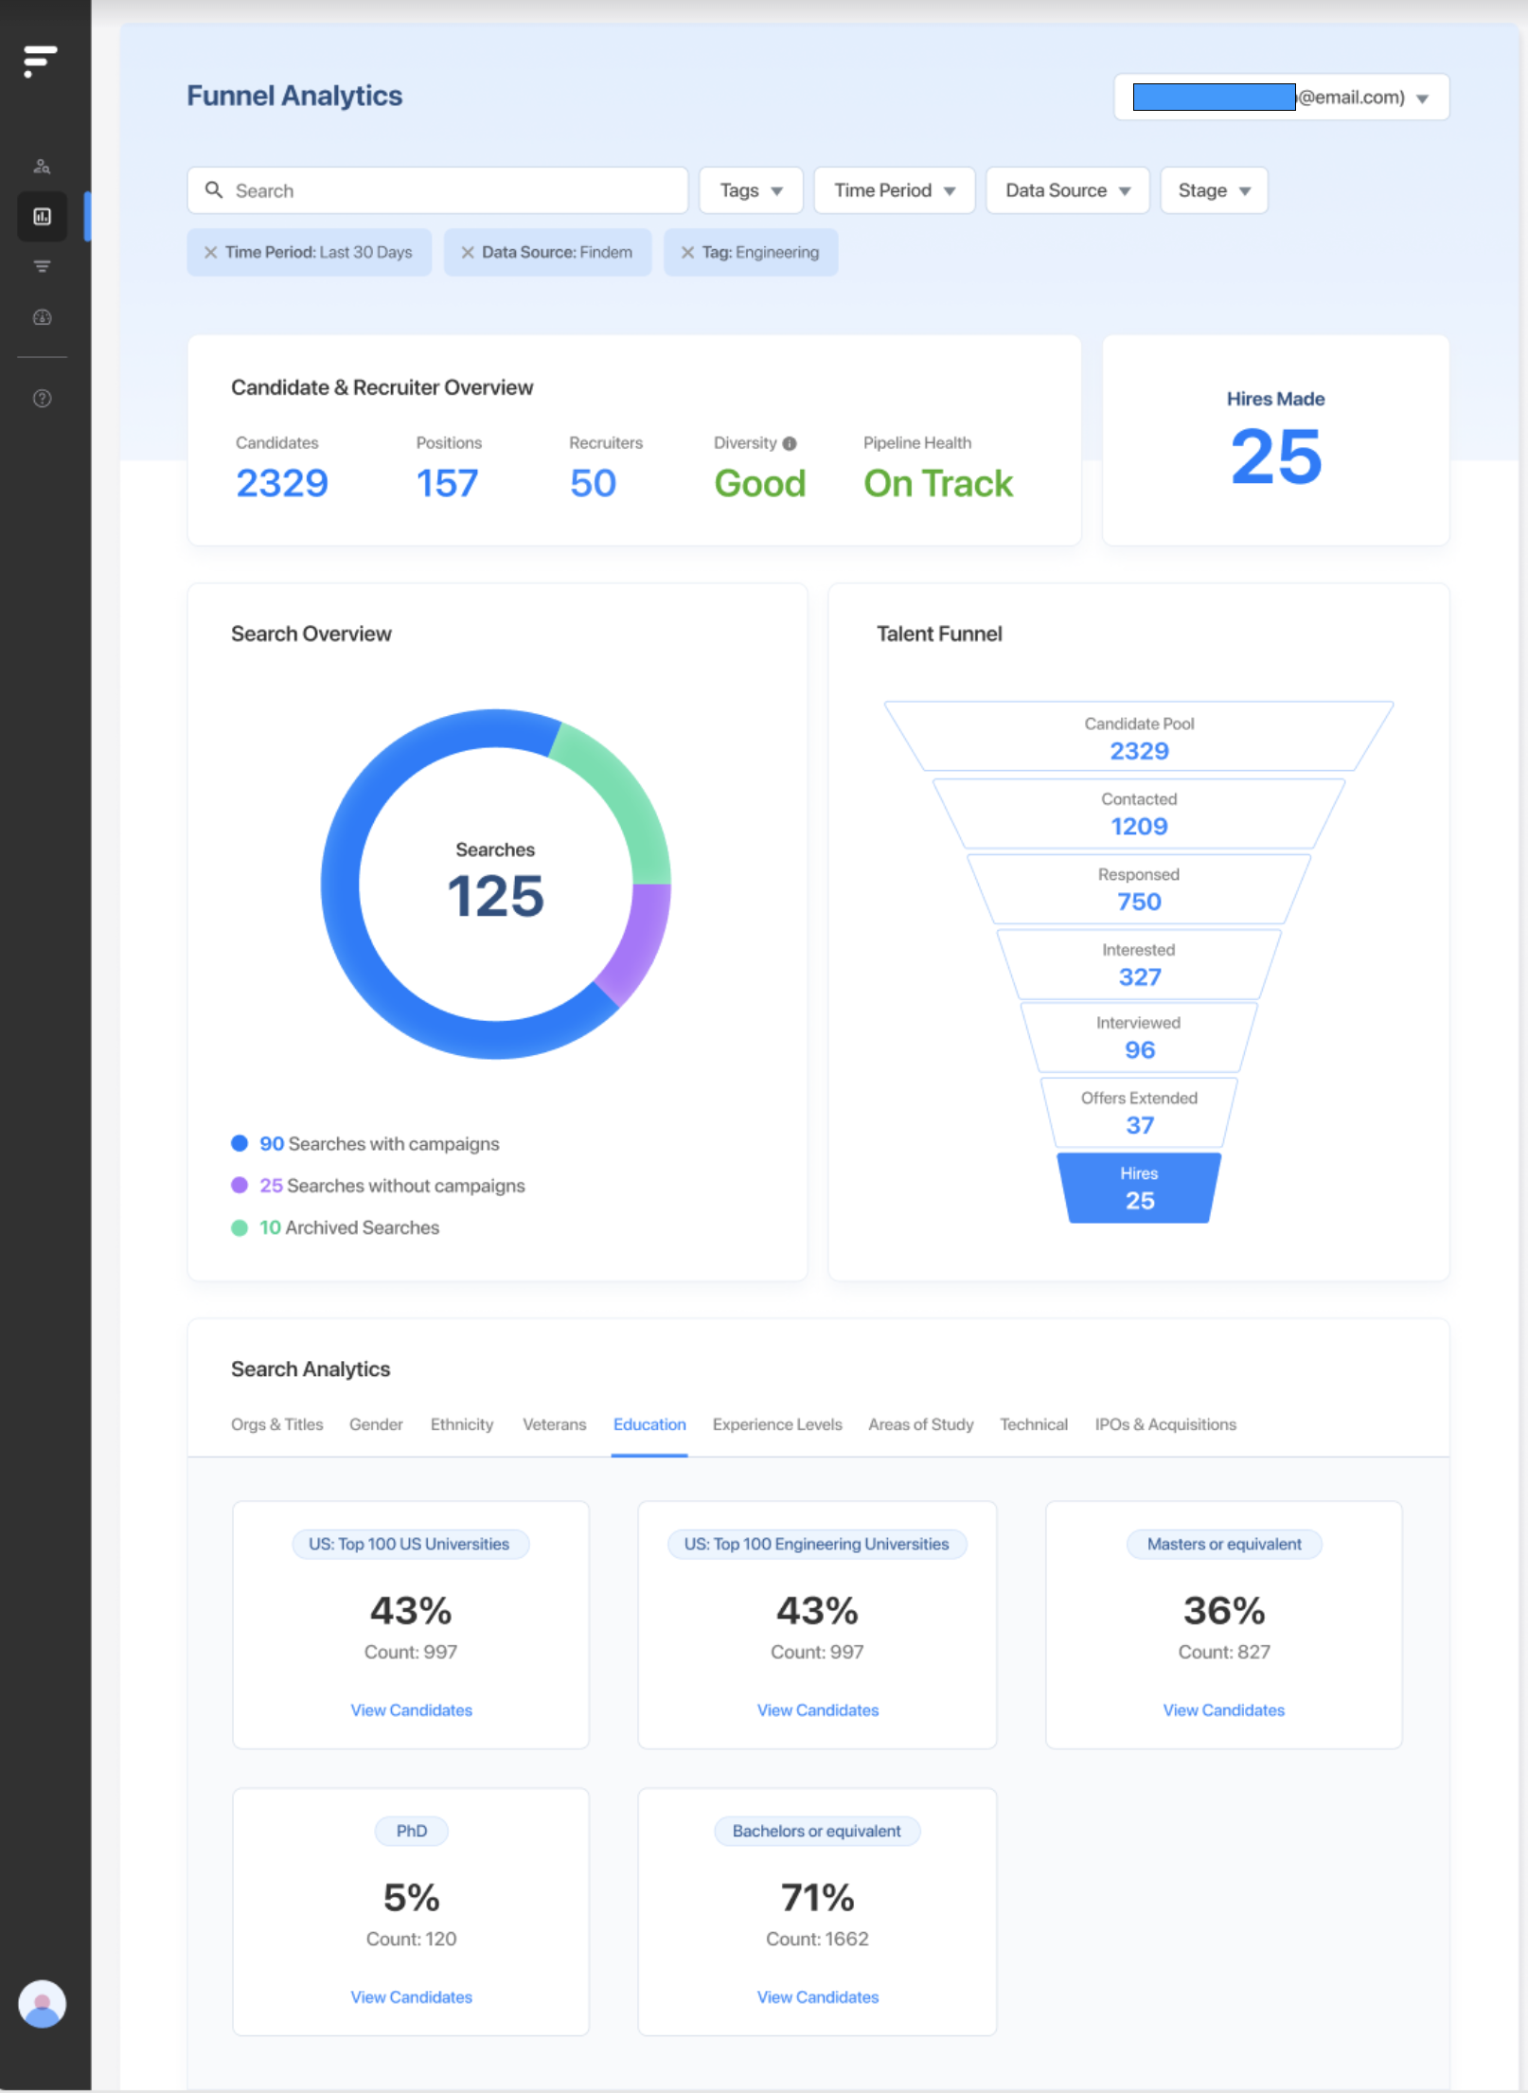
Task: Open the filter icon in the sidebar
Action: [x=42, y=266]
